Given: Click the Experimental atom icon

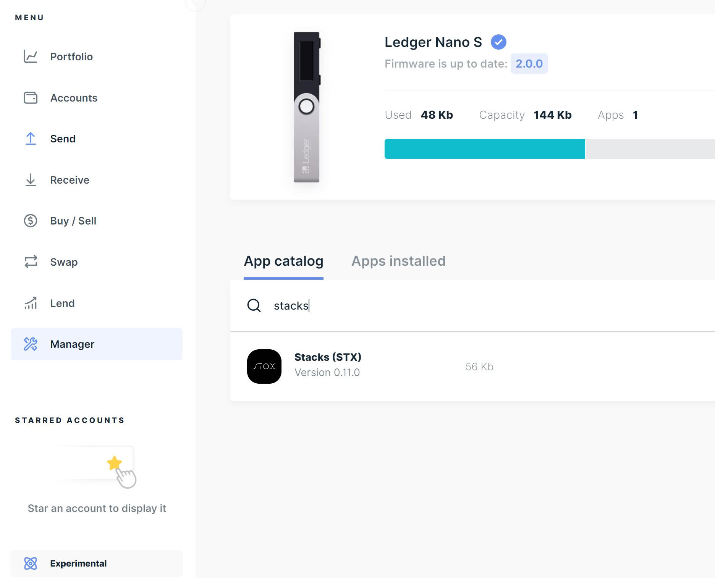Looking at the screenshot, I should tap(31, 563).
